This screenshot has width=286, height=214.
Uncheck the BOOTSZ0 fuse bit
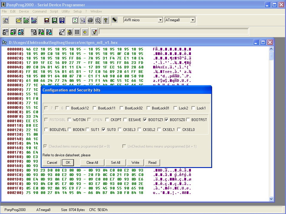pyautogui.click(x=166, y=120)
